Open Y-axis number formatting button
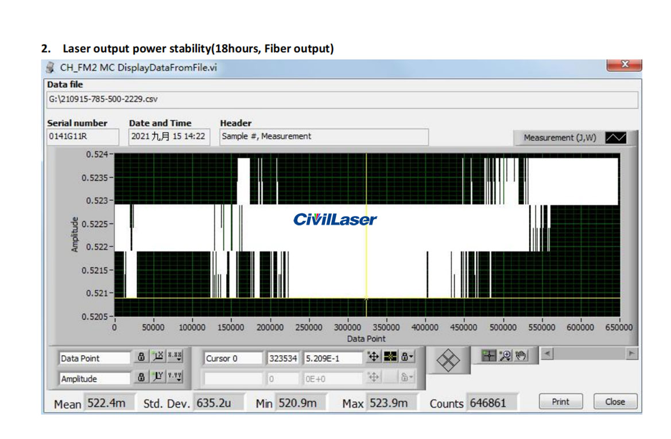Viewport: 671px width, 439px height. [x=174, y=378]
